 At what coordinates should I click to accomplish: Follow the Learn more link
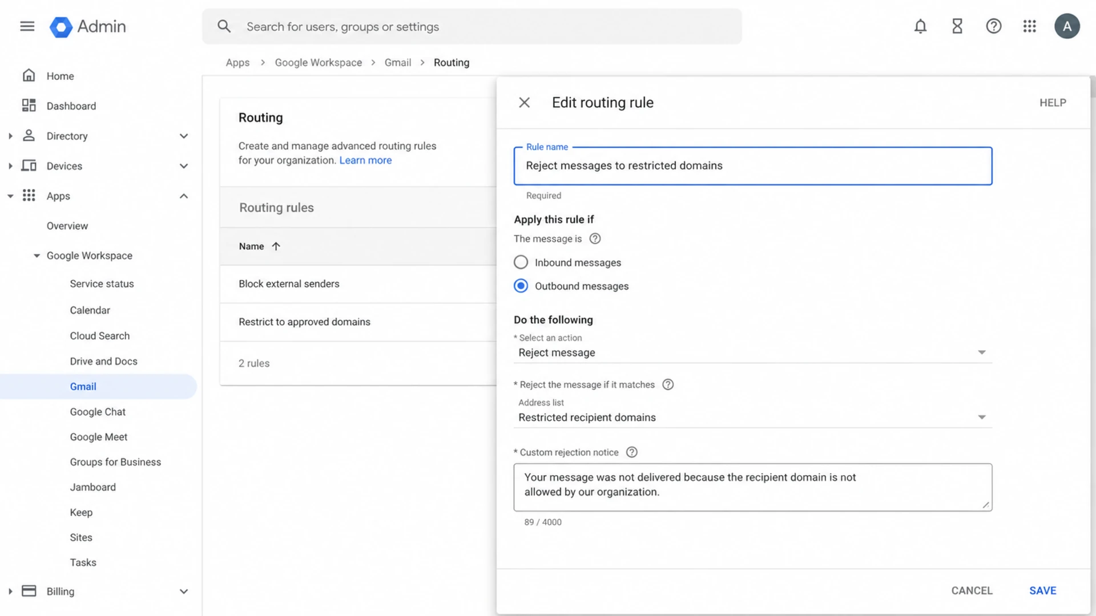365,160
